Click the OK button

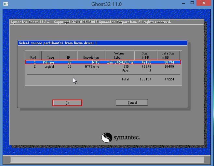(67, 103)
